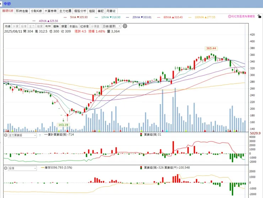The image size is (263, 198).
Task: Click the 10MA legend line swatch
Action: pyautogui.click(x=96, y=17)
